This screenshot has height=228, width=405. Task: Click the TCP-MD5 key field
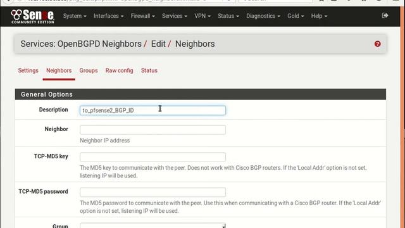tap(153, 157)
